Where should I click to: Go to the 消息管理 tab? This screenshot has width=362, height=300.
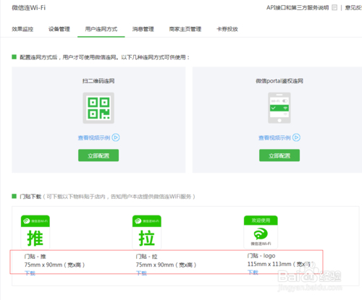(143, 29)
